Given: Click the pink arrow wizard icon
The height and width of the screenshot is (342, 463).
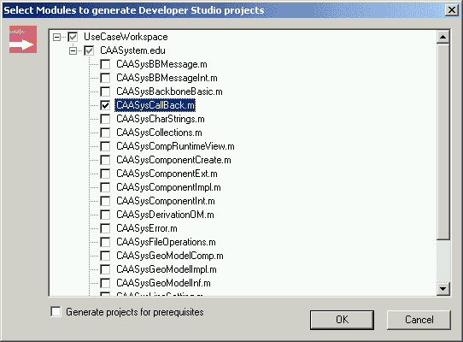Looking at the screenshot, I should [x=23, y=39].
